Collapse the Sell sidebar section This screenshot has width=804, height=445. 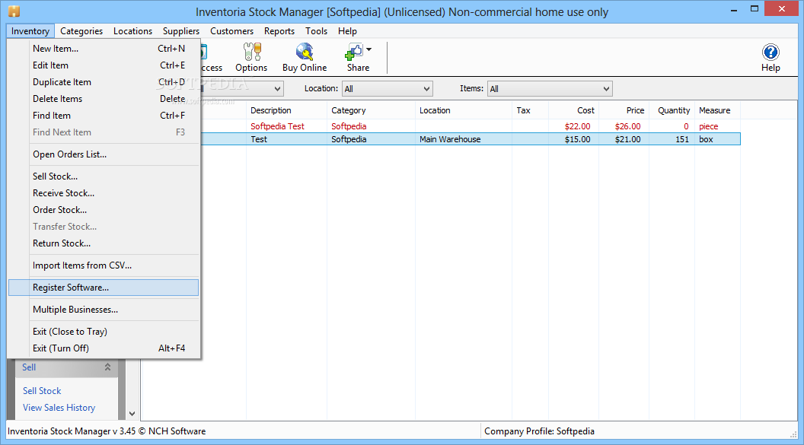(x=107, y=367)
